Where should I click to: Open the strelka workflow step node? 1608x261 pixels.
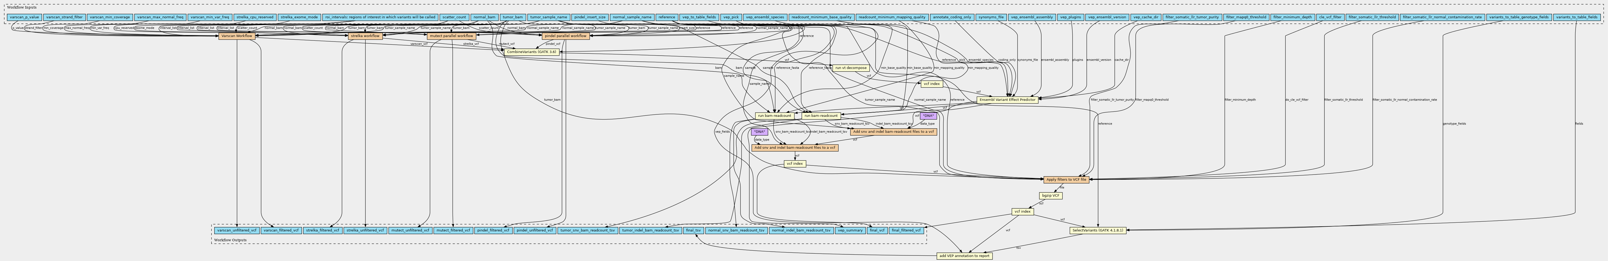pyautogui.click(x=365, y=36)
